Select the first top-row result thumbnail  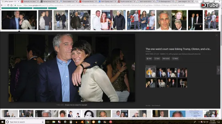[19, 20]
